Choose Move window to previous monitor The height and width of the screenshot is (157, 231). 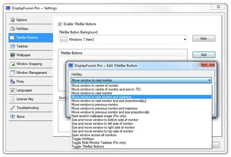pos(141,105)
